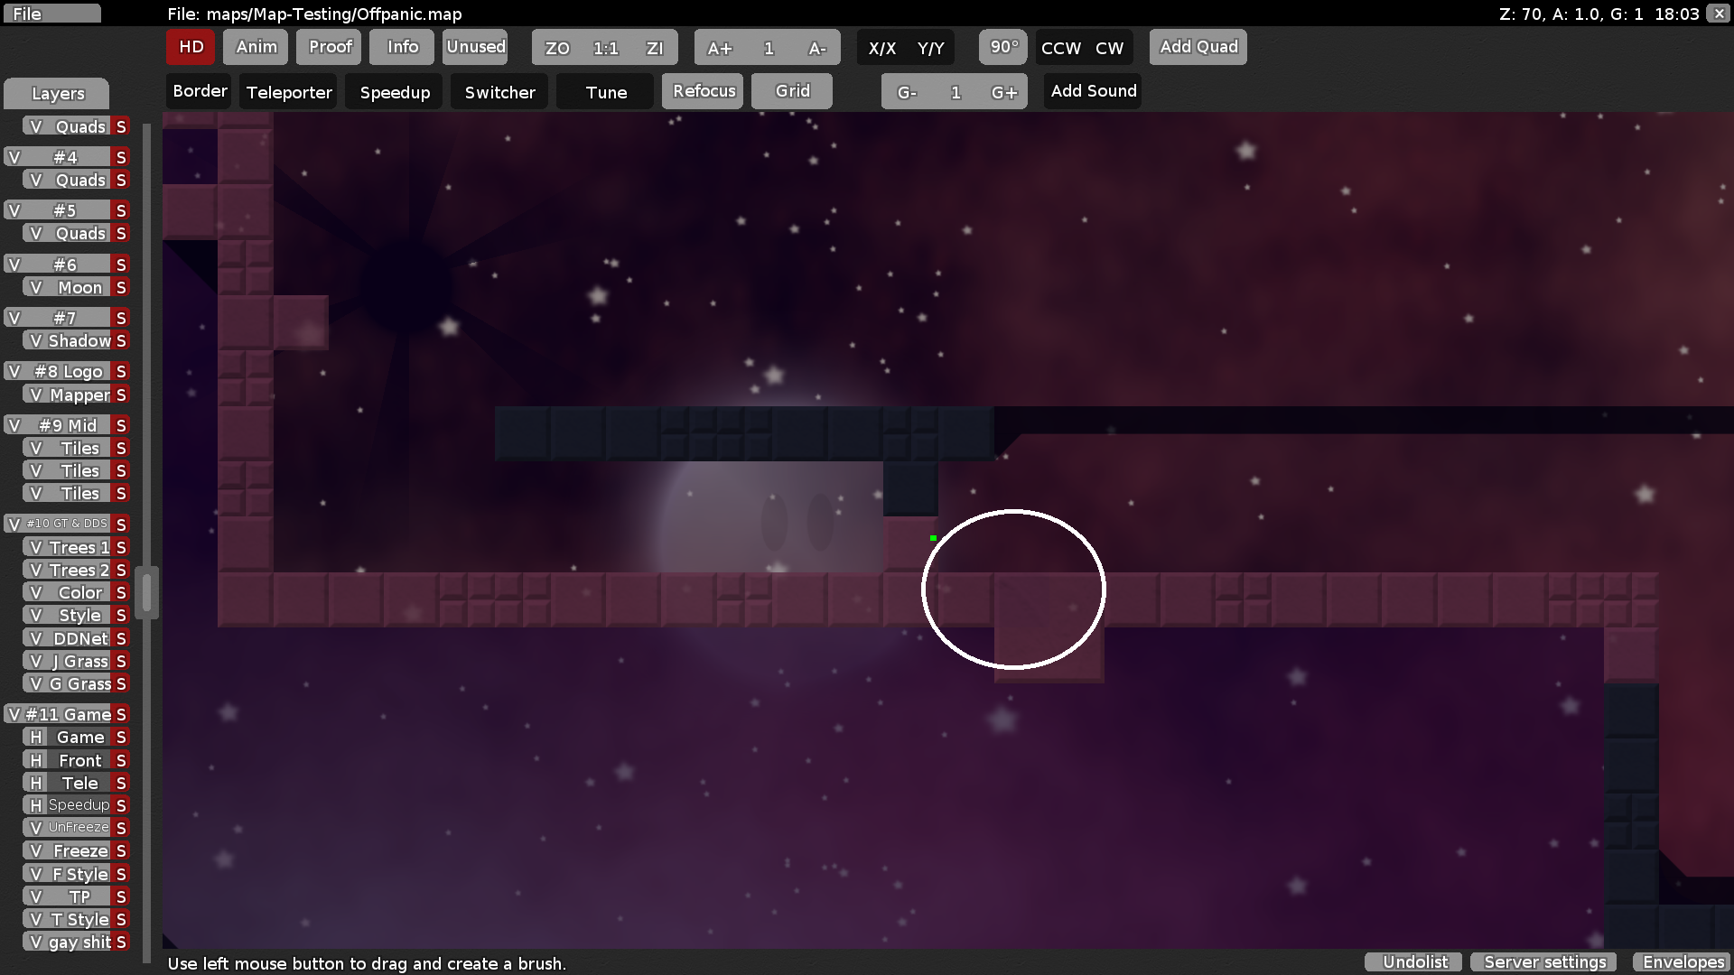The image size is (1734, 975).
Task: Switch to the Envelopes view
Action: pos(1682,961)
